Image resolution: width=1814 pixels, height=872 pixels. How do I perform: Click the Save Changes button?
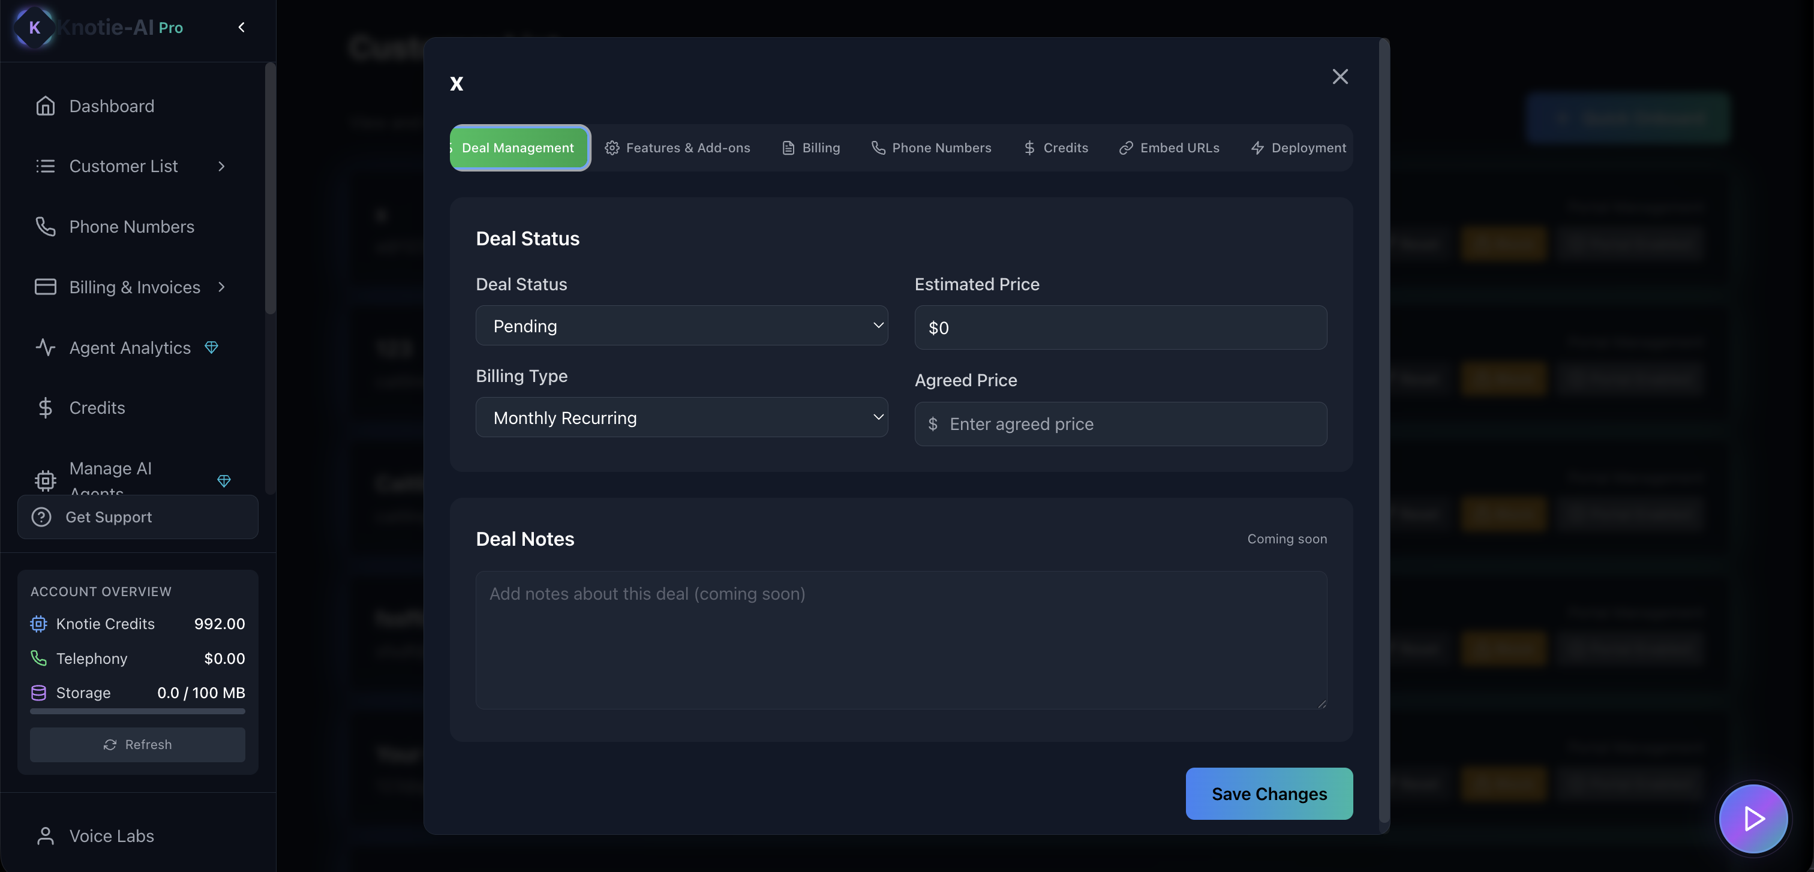1268,793
